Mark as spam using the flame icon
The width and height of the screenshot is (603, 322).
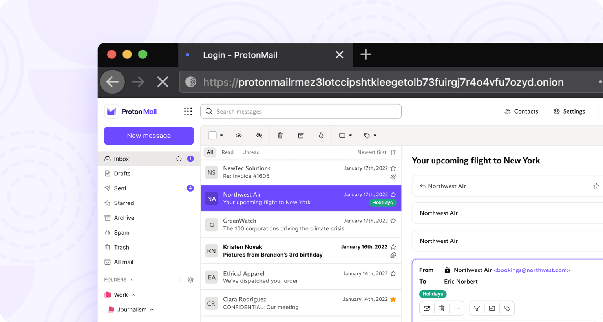(321, 136)
